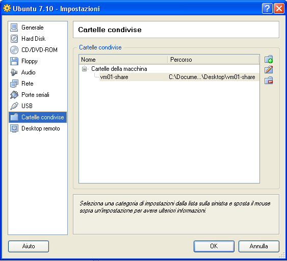Click the CD/DVD-ROM disc icon
Viewport: 287px width, 261px height.
[x=14, y=50]
